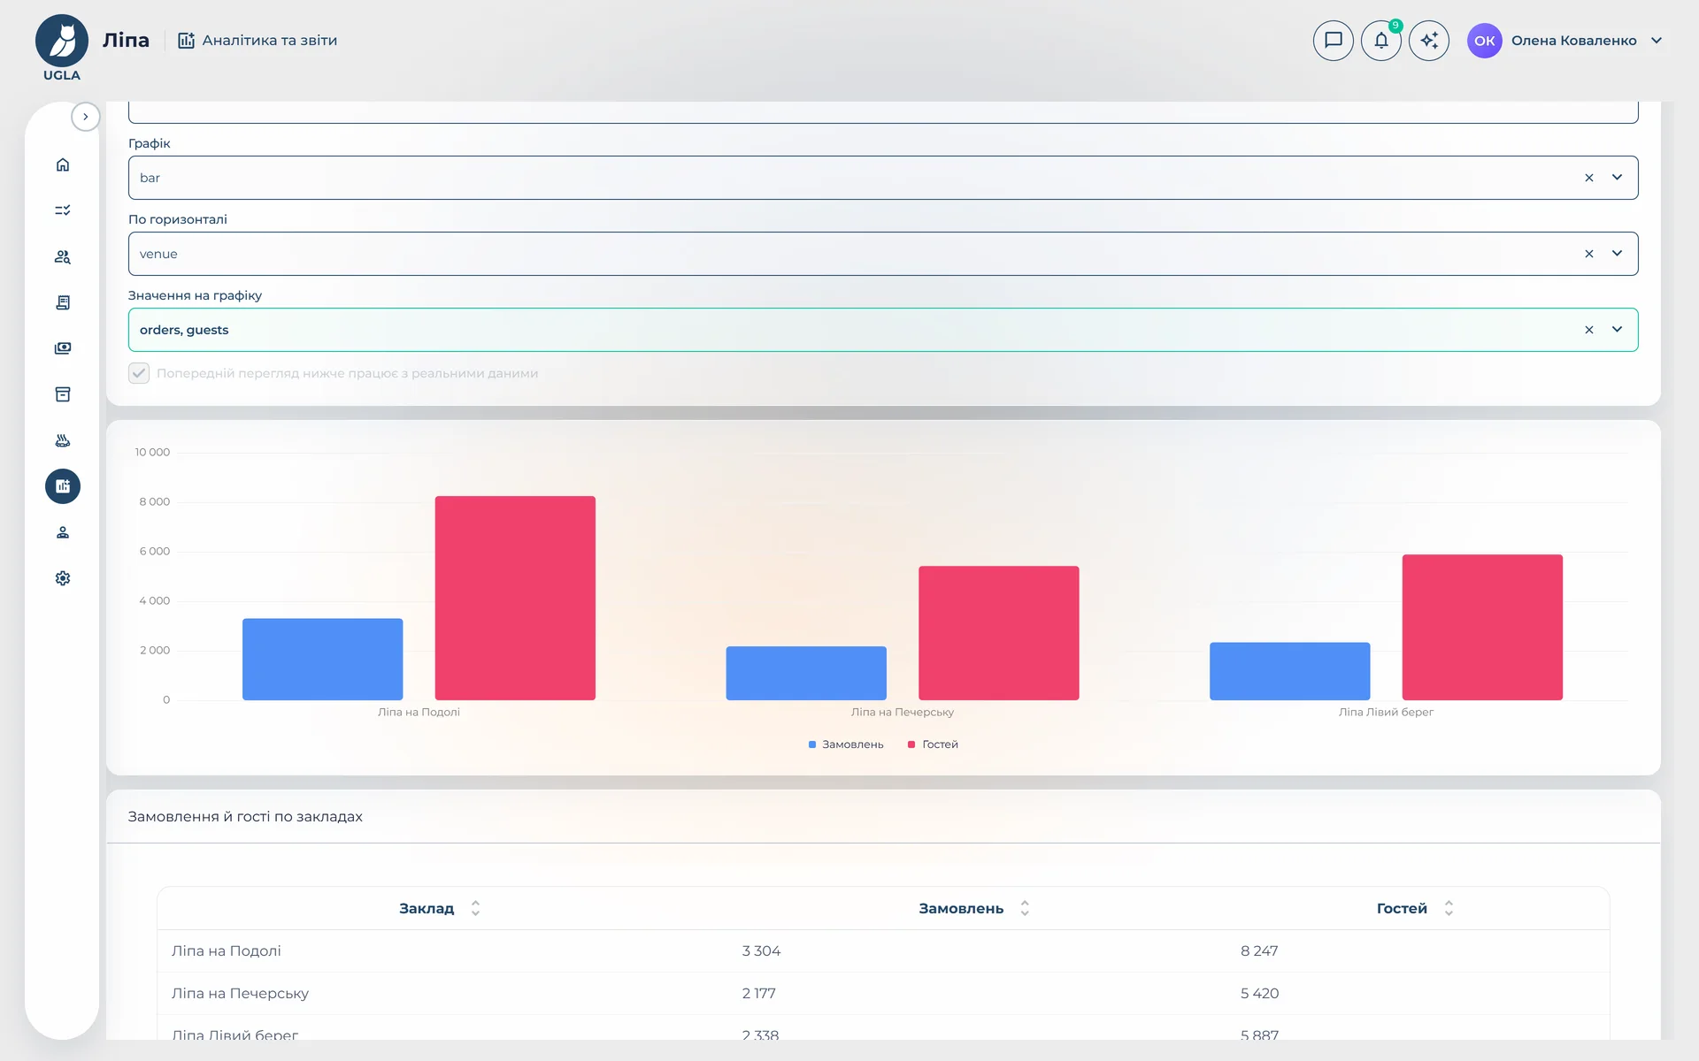Click the 8 247 guests cell

pyautogui.click(x=1259, y=951)
